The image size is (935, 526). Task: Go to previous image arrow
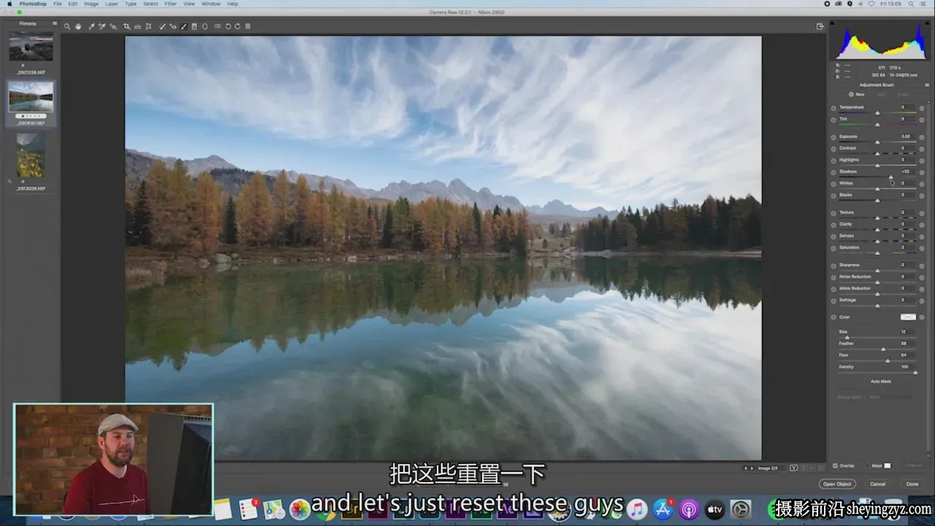point(746,468)
